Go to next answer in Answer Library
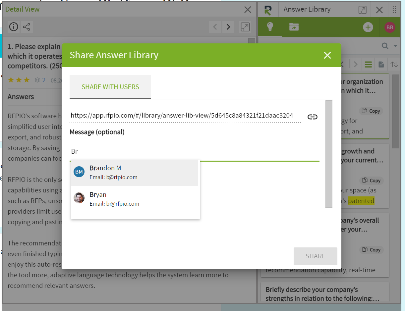This screenshot has height=311, width=405. 356,64
